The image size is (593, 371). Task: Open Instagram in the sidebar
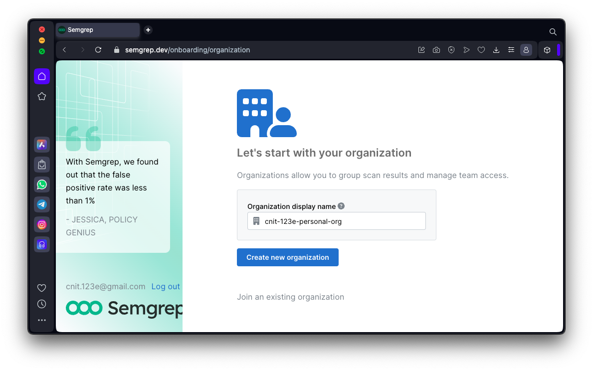(x=41, y=224)
